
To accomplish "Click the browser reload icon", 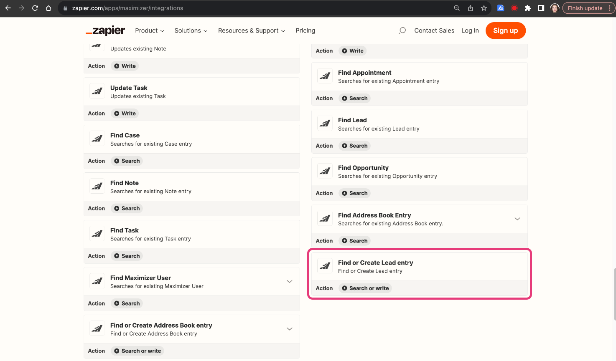I will (35, 8).
